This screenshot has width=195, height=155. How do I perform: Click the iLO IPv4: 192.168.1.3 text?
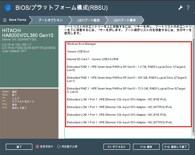tap(17, 45)
